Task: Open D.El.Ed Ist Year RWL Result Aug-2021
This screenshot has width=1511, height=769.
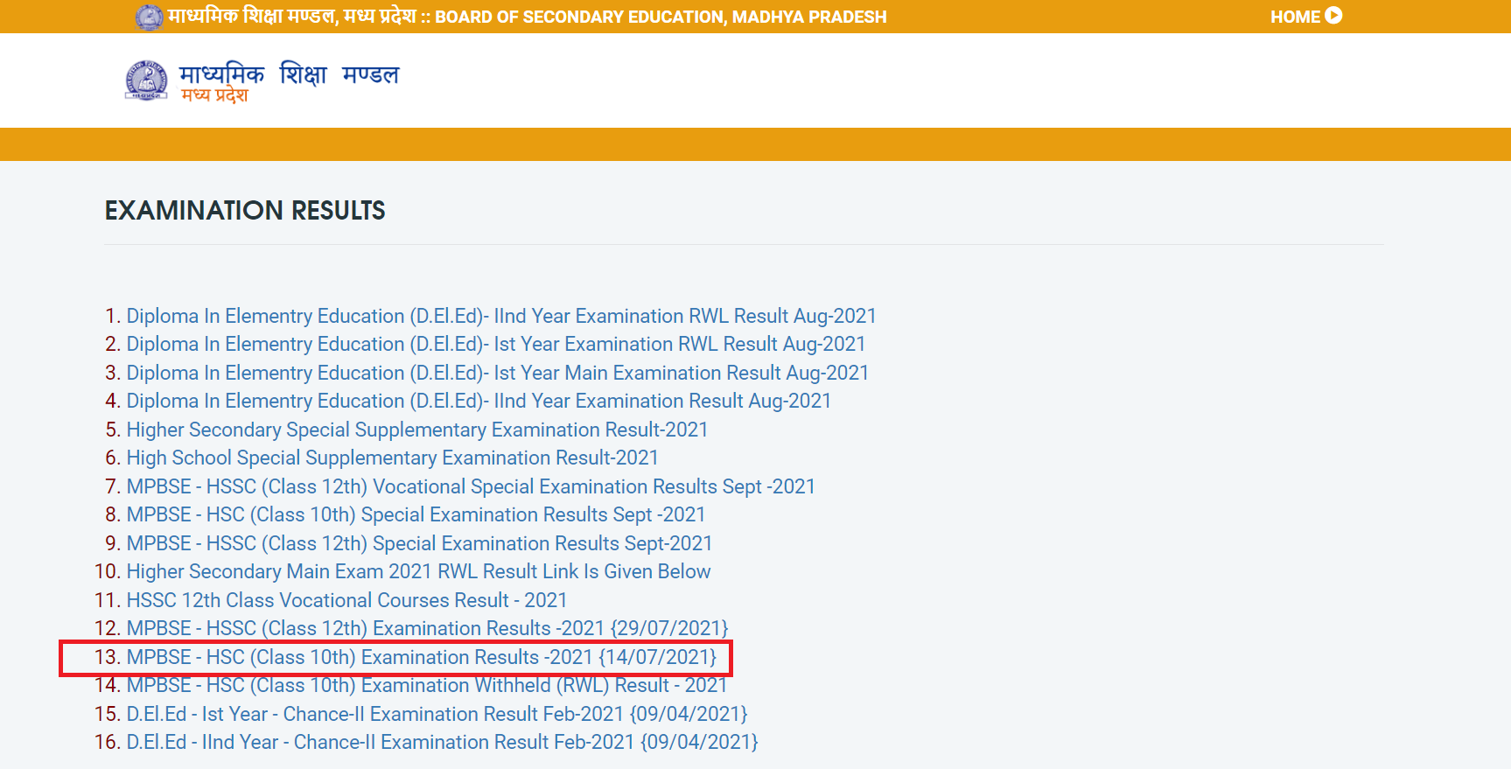Action: (x=495, y=344)
